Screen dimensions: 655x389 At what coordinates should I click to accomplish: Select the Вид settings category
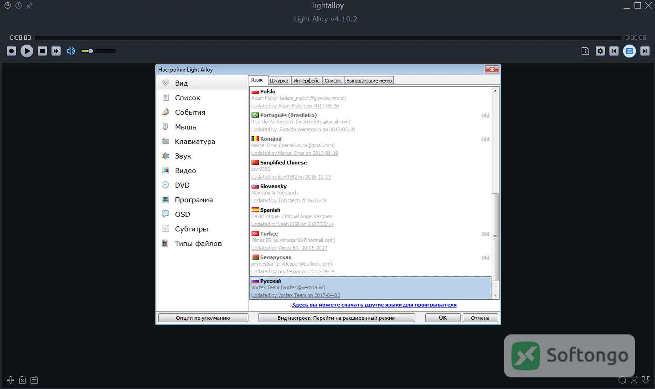coord(202,83)
